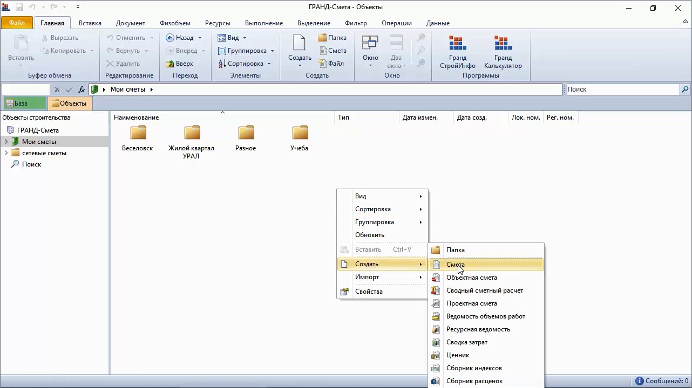This screenshot has width=692, height=388.
Task: Select the Жилой квартал УРАЛ folder
Action: pyautogui.click(x=192, y=142)
